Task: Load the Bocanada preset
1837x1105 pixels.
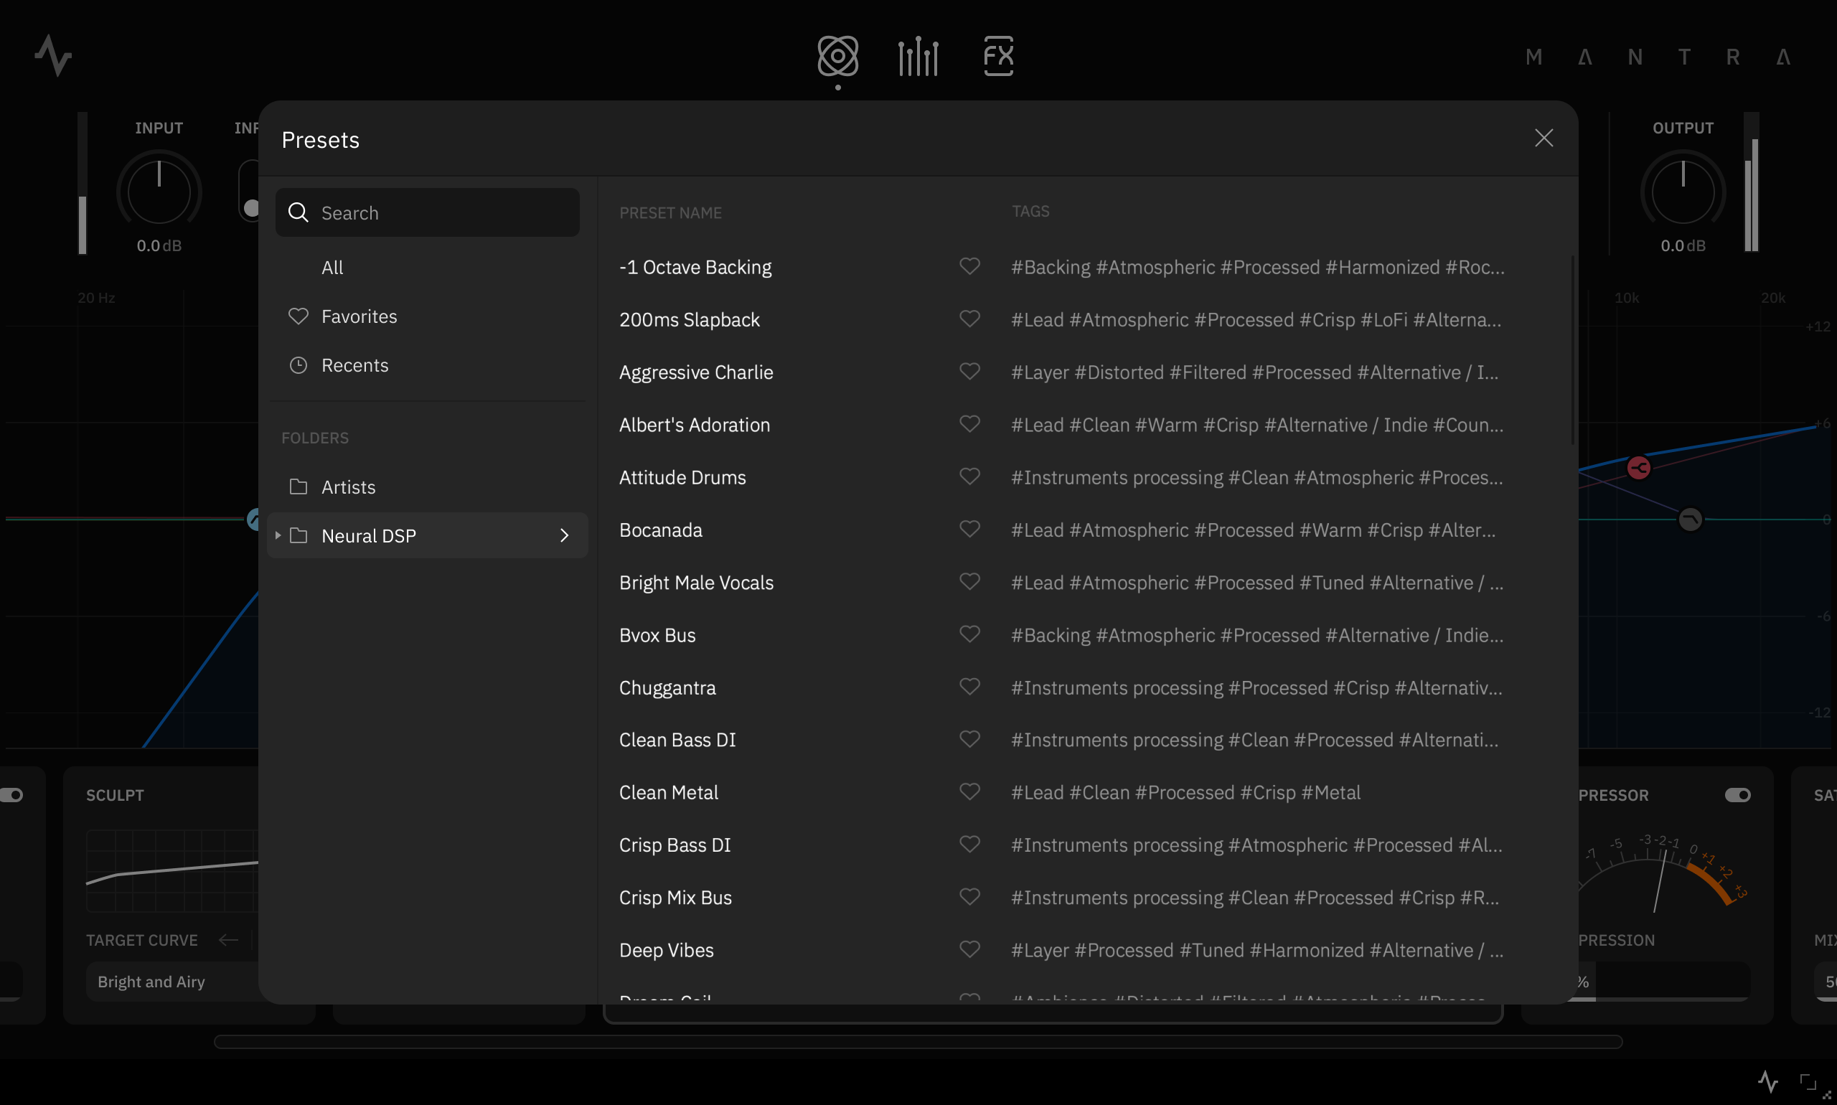Action: pos(661,530)
